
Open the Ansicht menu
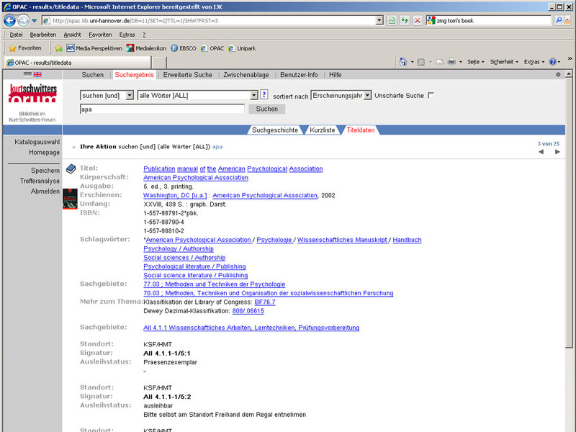click(x=72, y=35)
